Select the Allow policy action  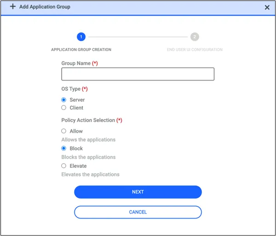[64, 131]
